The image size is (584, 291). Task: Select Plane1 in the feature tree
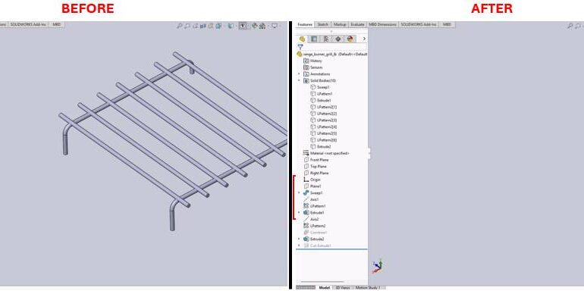point(312,186)
